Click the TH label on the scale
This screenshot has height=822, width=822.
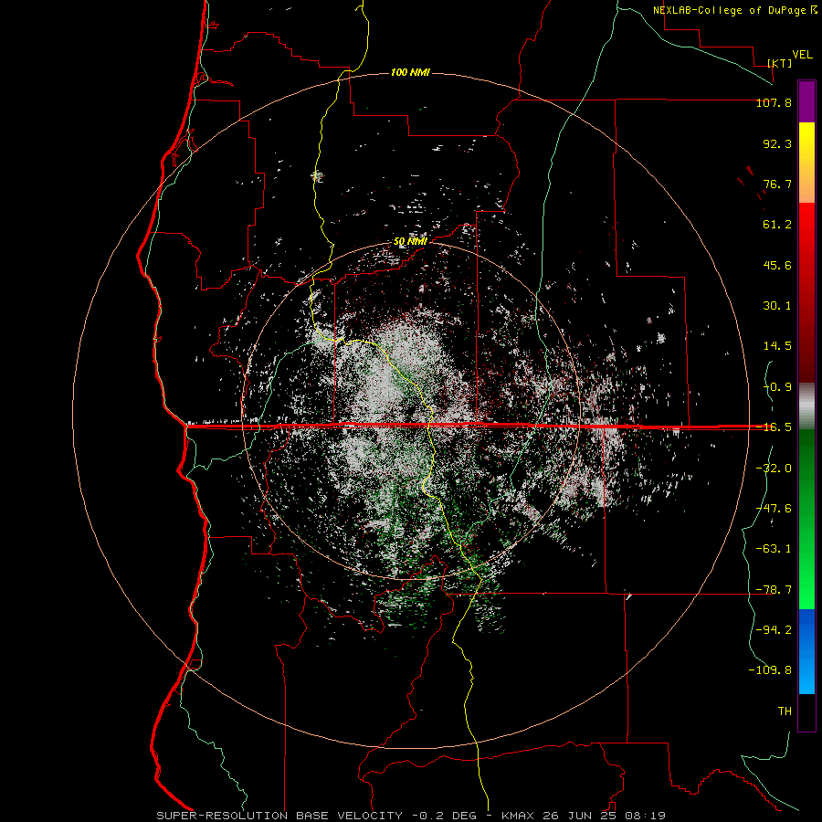point(785,711)
